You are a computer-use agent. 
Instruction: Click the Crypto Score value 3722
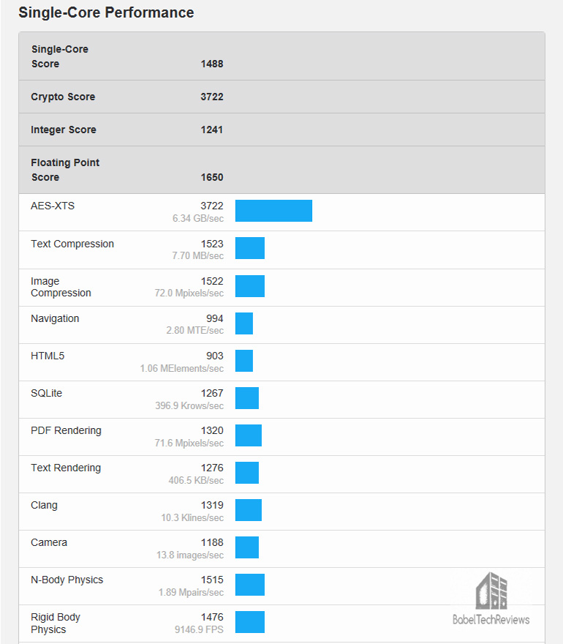click(212, 97)
